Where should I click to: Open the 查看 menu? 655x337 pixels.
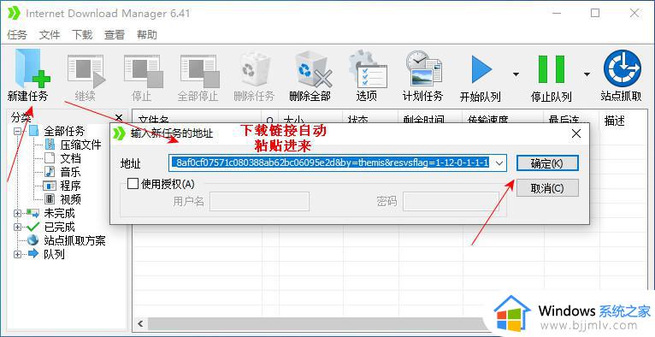pos(115,35)
